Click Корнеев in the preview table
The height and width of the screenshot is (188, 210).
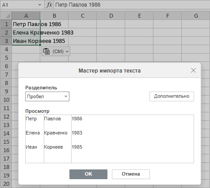coord(53,147)
